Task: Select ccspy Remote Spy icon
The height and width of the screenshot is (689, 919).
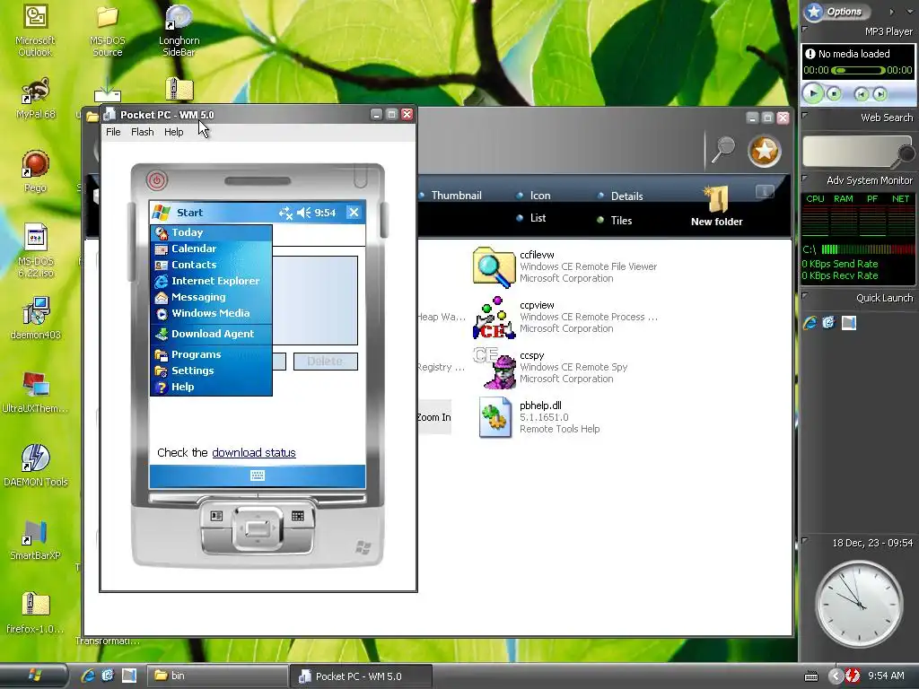Action: click(x=551, y=367)
